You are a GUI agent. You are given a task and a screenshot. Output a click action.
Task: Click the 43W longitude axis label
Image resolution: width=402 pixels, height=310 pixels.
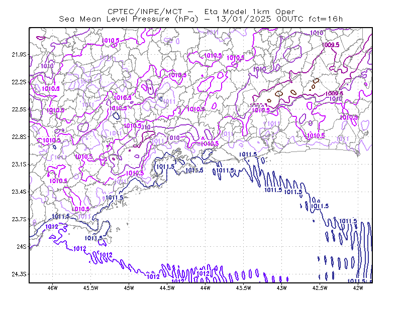(282, 288)
